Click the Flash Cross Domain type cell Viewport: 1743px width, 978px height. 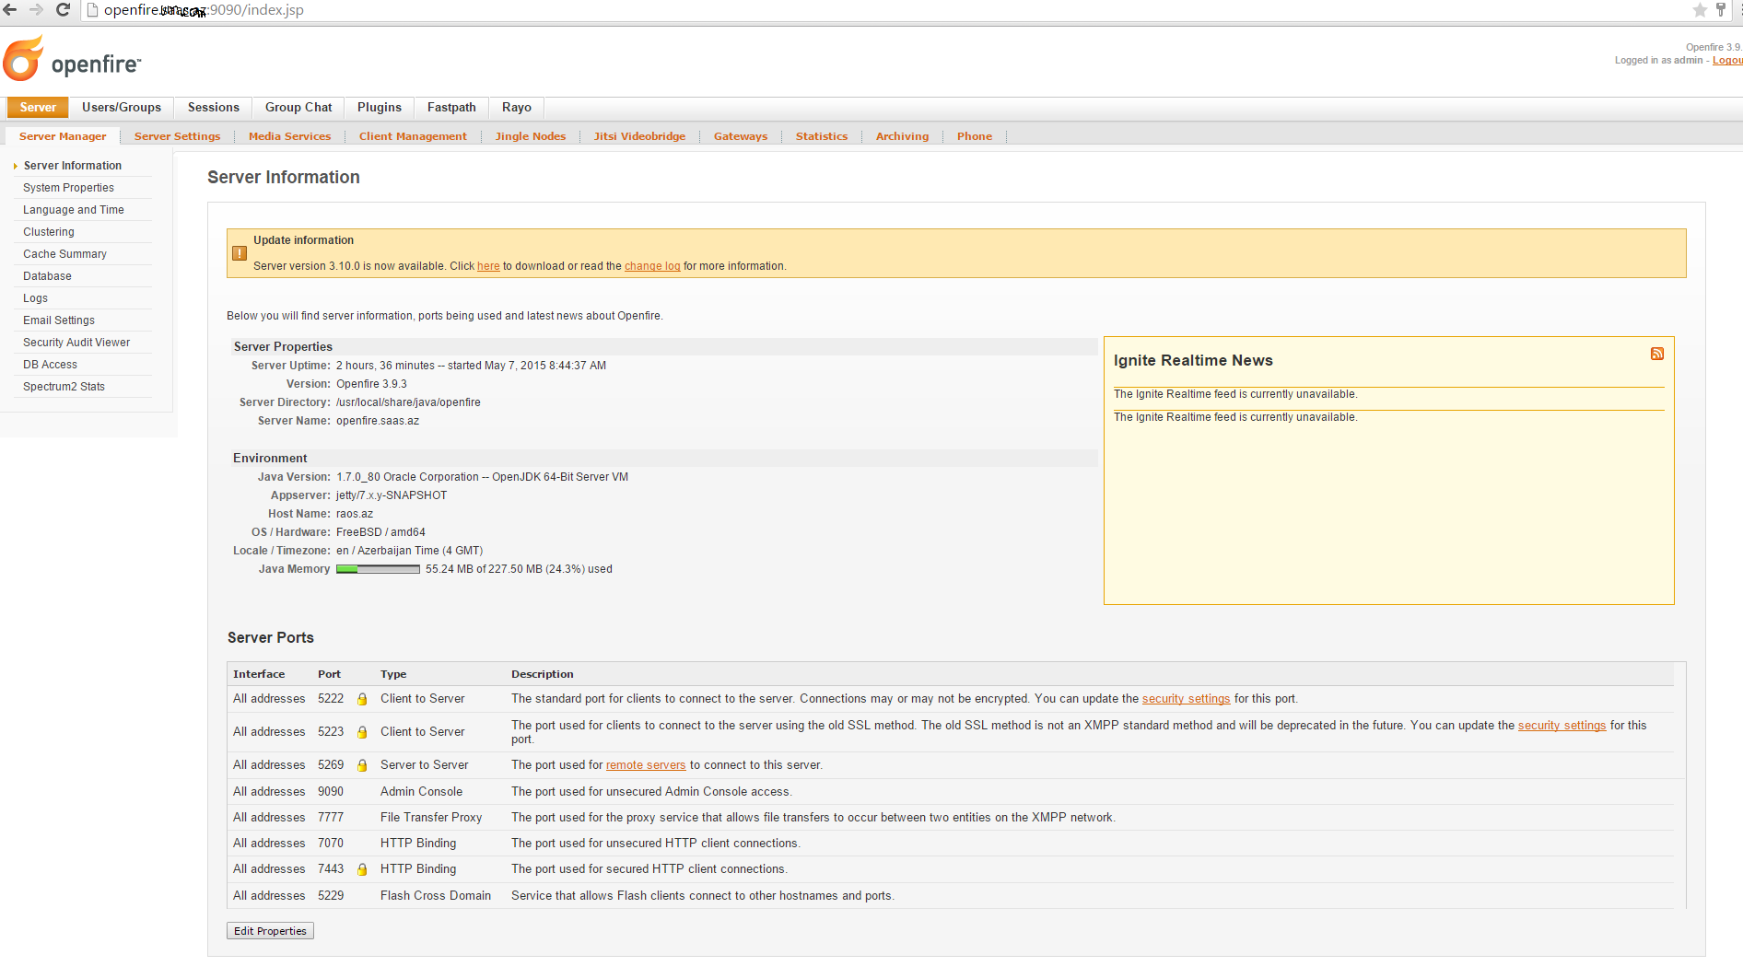pos(436,896)
